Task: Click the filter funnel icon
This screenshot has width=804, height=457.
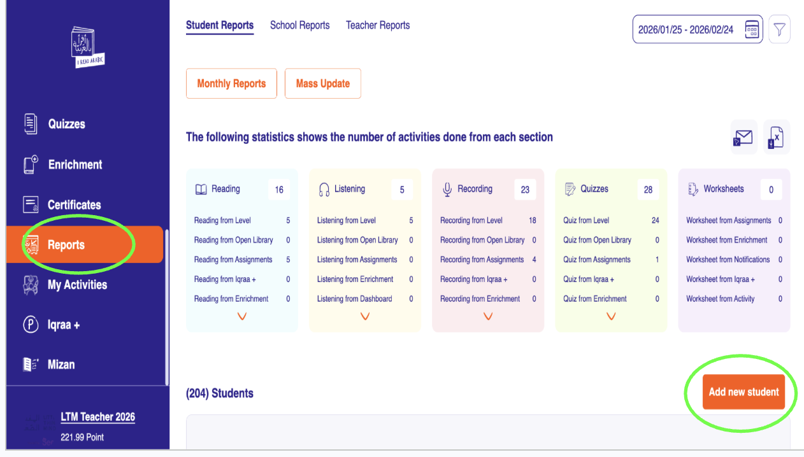Action: (779, 29)
